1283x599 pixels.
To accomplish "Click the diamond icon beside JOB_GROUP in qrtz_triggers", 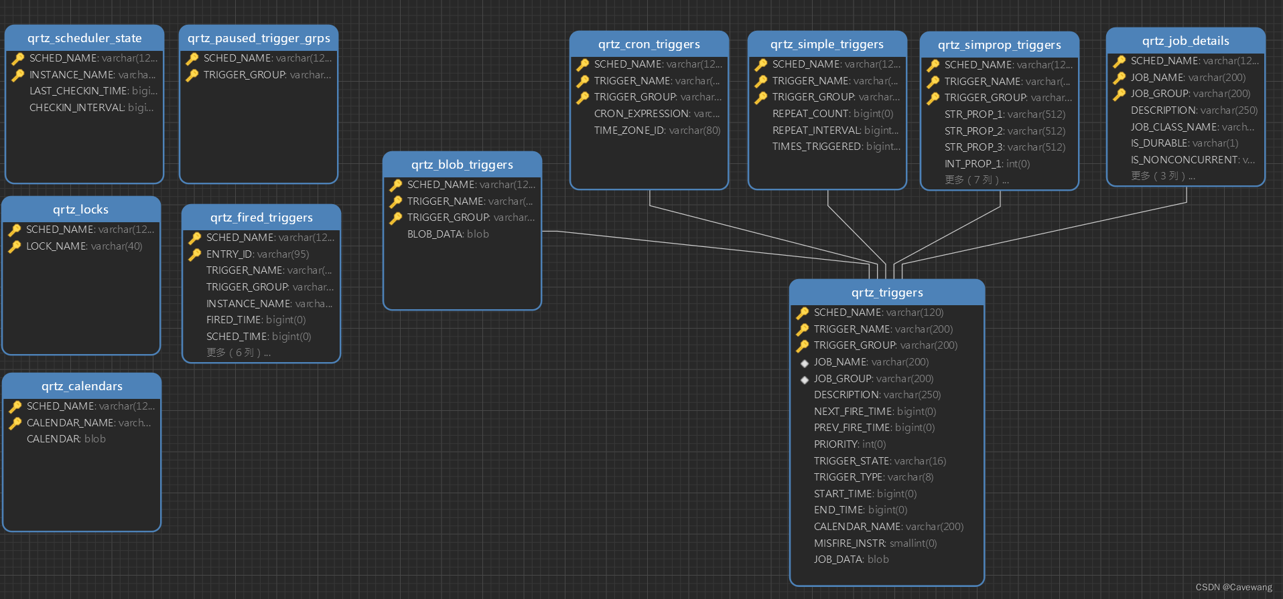I will click(x=804, y=379).
